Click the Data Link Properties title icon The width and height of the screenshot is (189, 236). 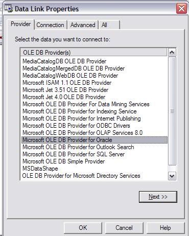[9, 8]
